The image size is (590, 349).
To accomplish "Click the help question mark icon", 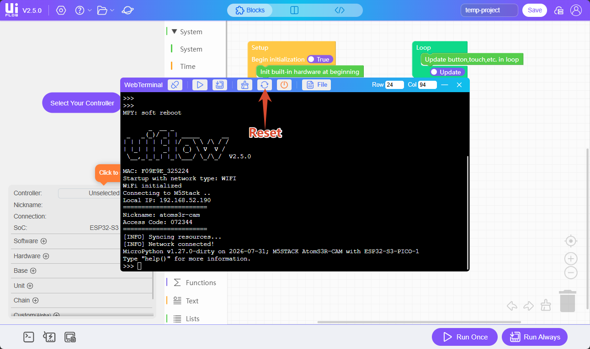I will click(80, 10).
